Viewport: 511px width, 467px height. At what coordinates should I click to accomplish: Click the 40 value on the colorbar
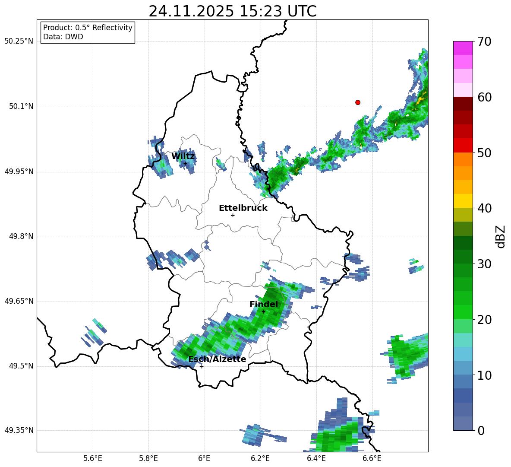[x=484, y=208]
